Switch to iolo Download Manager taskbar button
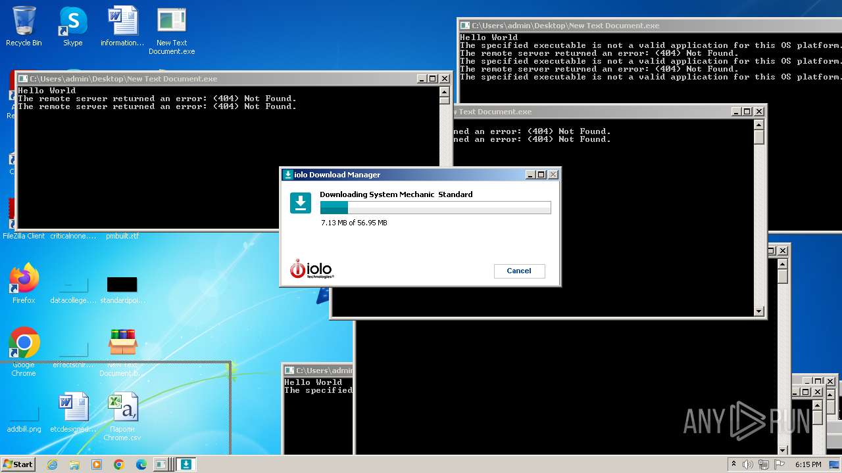This screenshot has height=473, width=842. pyautogui.click(x=186, y=464)
